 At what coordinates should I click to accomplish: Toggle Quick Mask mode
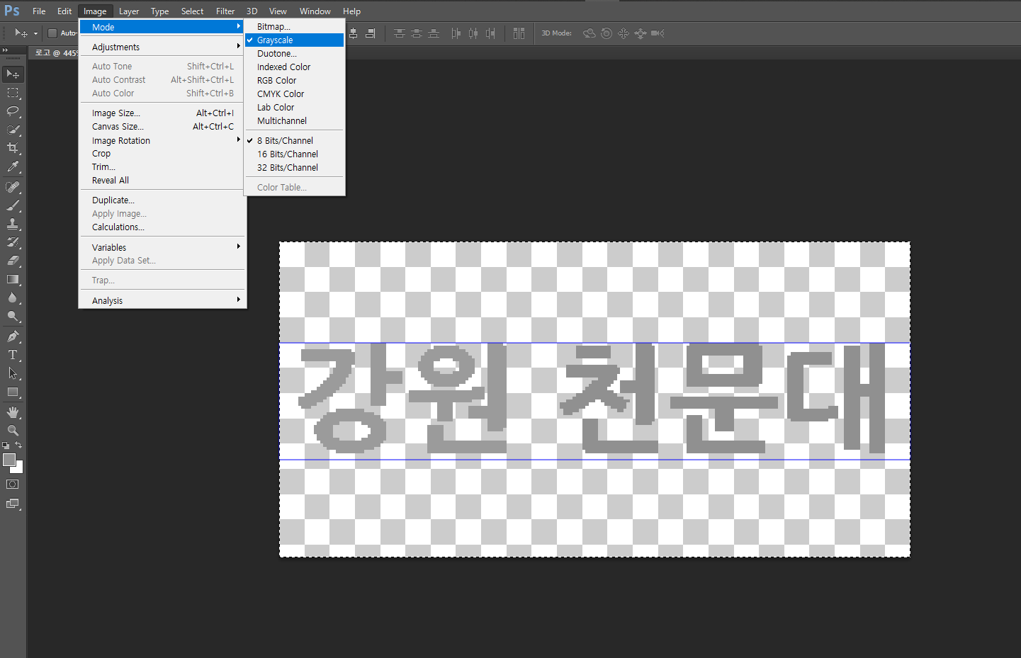13,484
